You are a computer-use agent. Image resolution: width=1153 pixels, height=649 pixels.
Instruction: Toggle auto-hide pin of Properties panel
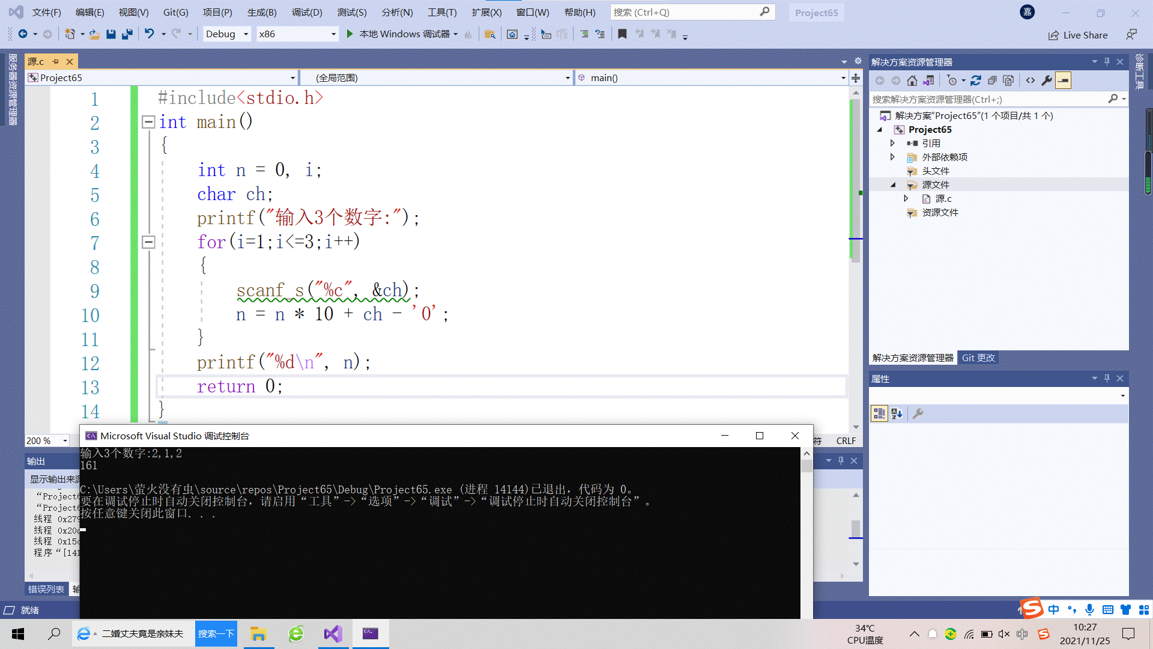tap(1107, 379)
